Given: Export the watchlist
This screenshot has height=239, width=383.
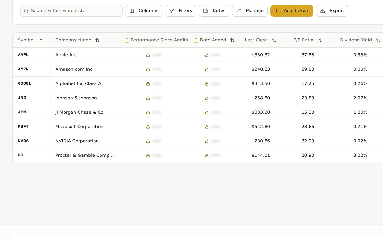Looking at the screenshot, I should pyautogui.click(x=332, y=11).
